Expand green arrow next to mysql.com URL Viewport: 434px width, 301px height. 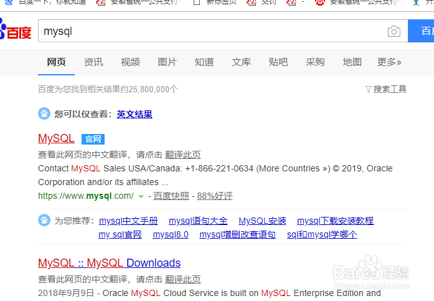(x=141, y=196)
